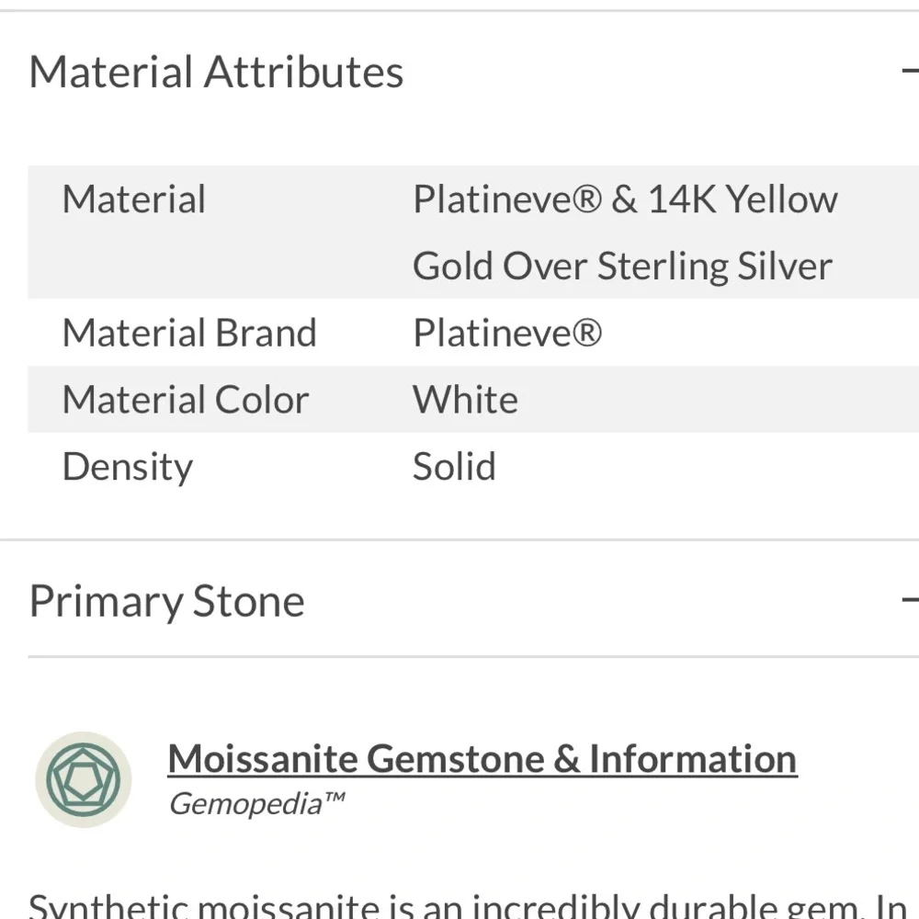
Task: Click the Material Brand row label
Action: point(189,333)
